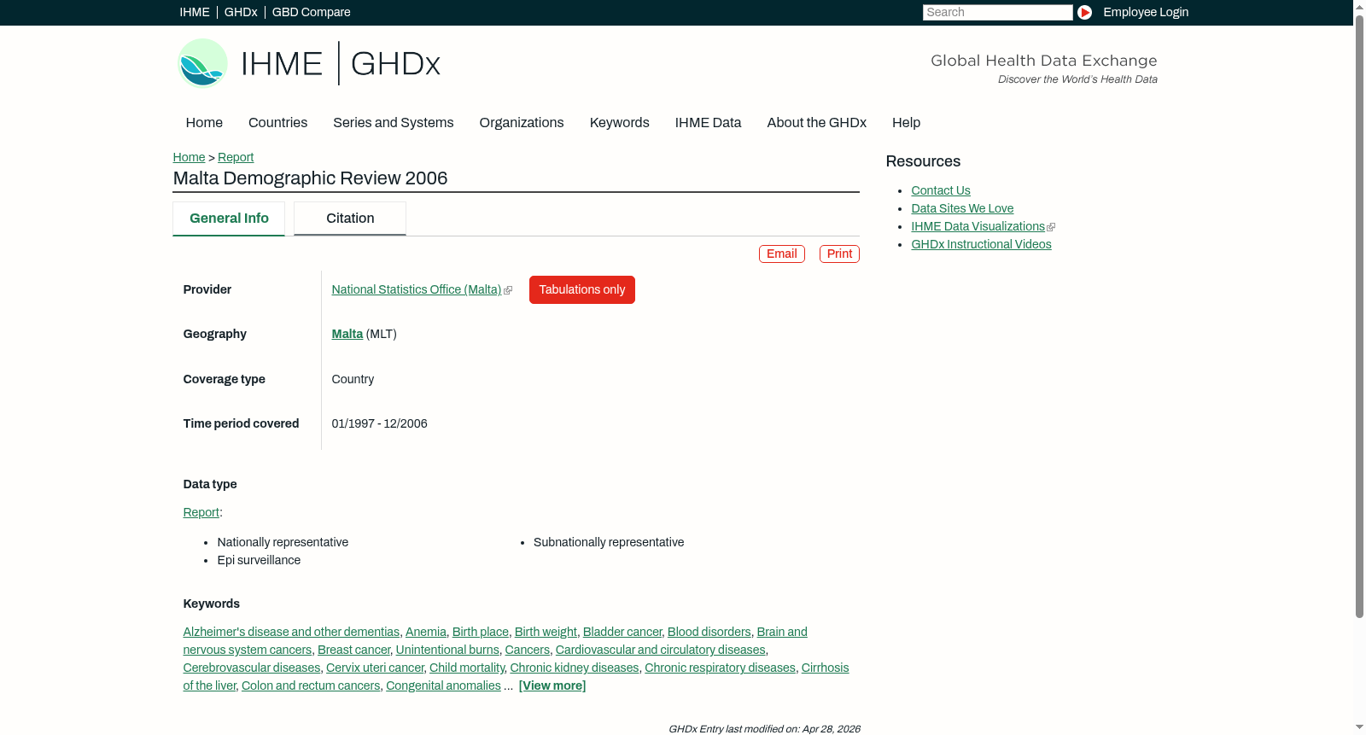Screen dimensions: 1366x735
Task: Open the Birth weight keyword
Action: 546,632
